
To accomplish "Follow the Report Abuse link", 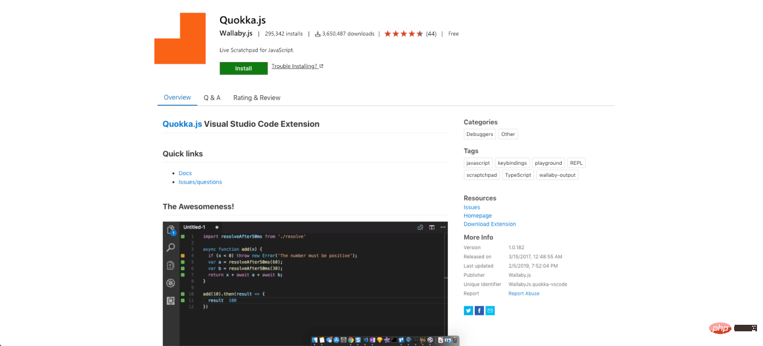I will tap(524, 294).
